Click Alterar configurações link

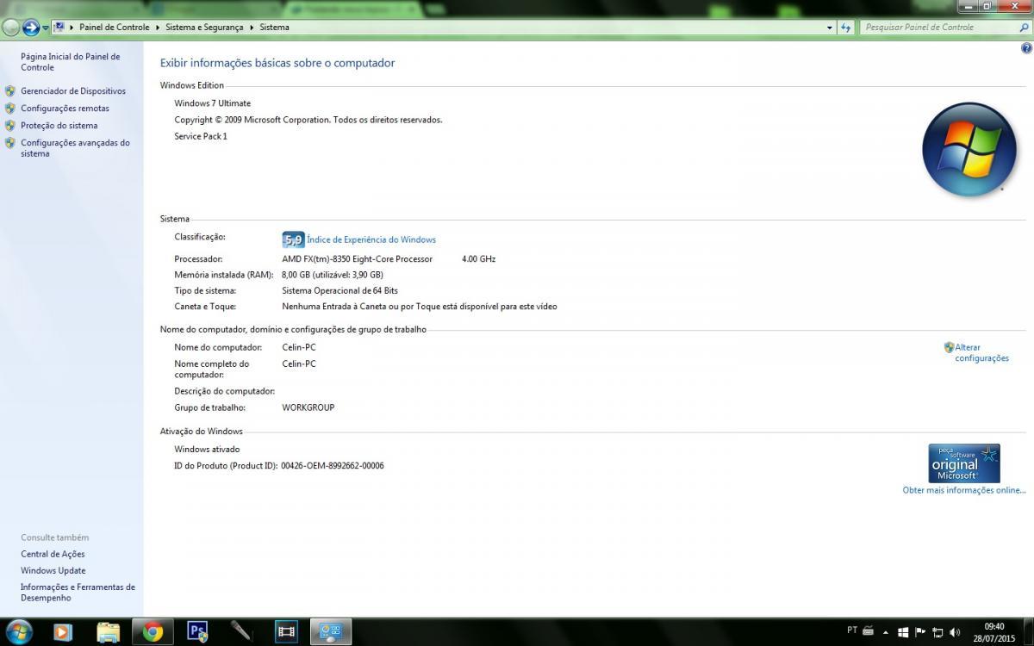981,353
